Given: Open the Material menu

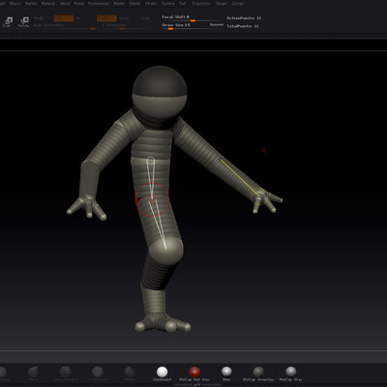Looking at the screenshot, I should pos(48,4).
